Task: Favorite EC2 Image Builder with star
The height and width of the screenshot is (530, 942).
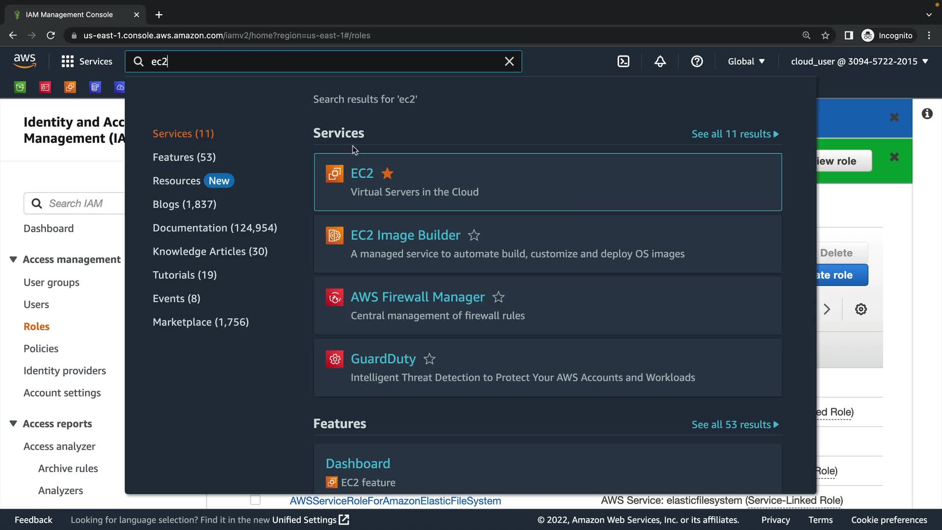Action: [473, 235]
